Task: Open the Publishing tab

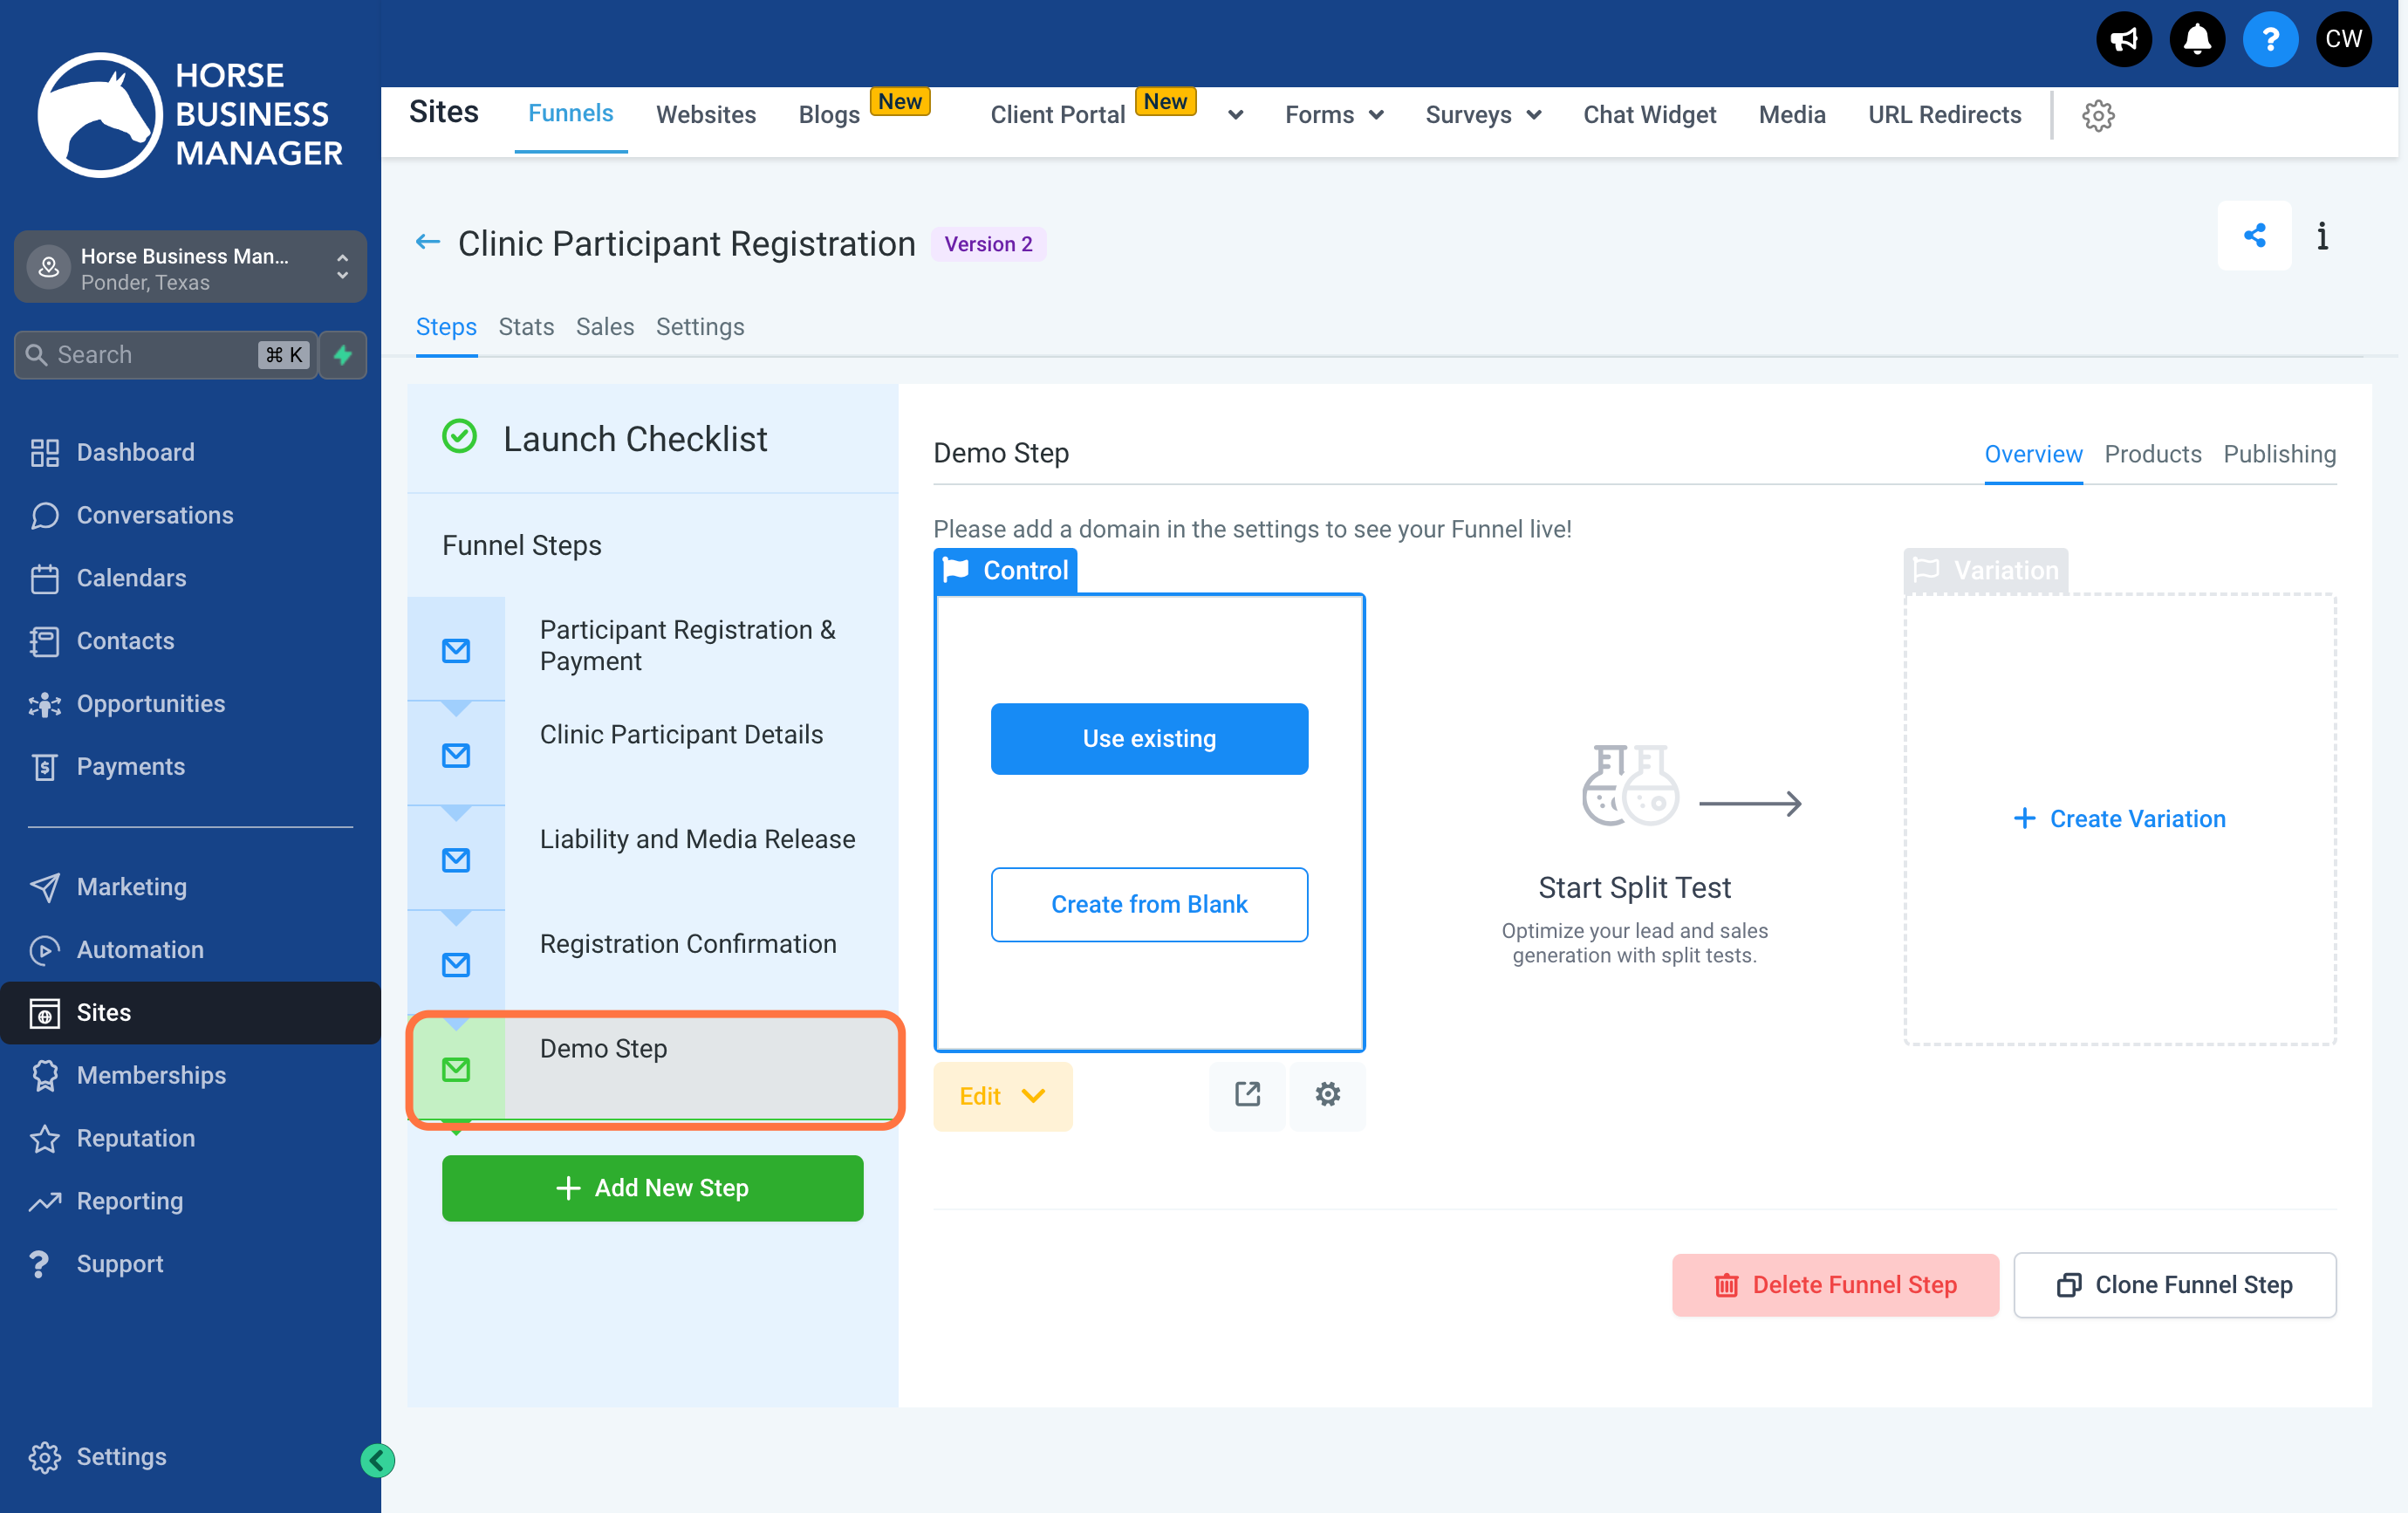Action: pyautogui.click(x=2279, y=454)
